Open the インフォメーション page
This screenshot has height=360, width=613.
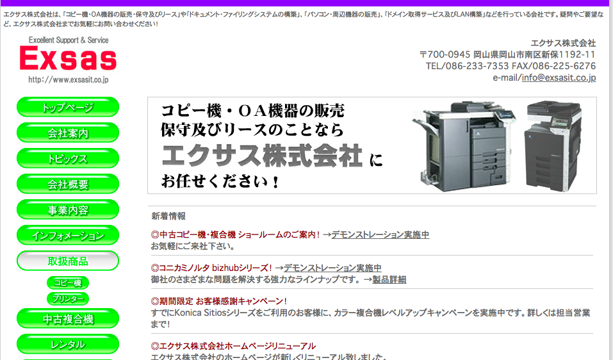pyautogui.click(x=68, y=236)
